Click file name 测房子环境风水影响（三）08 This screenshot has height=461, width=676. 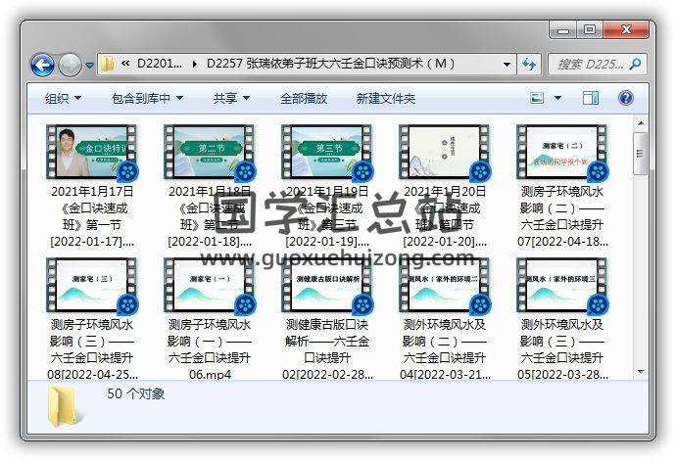click(92, 349)
